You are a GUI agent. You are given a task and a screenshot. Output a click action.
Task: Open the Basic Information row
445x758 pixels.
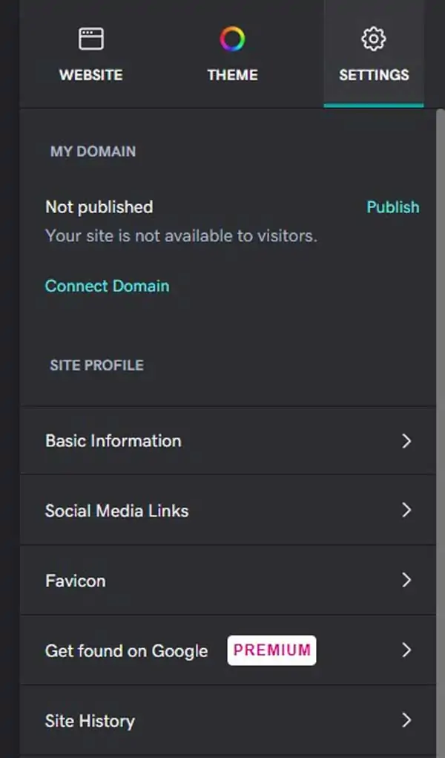113,441
